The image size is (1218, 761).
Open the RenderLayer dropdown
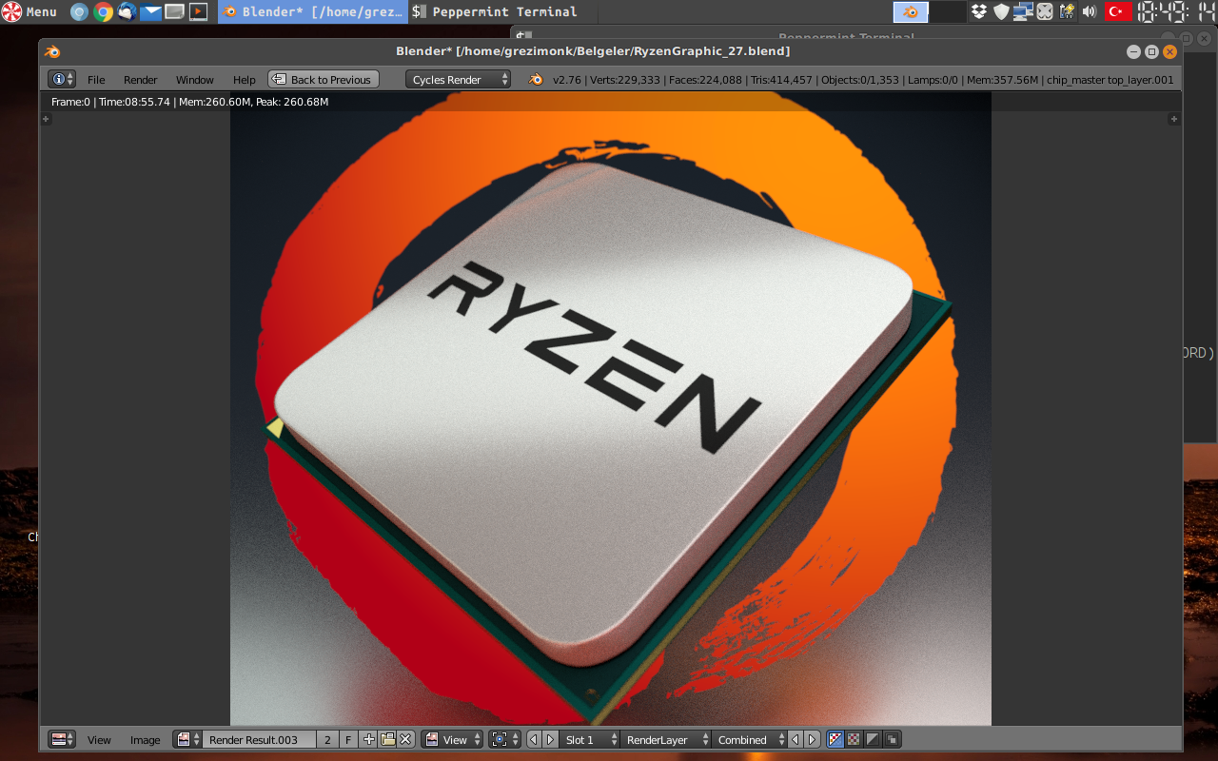(665, 739)
